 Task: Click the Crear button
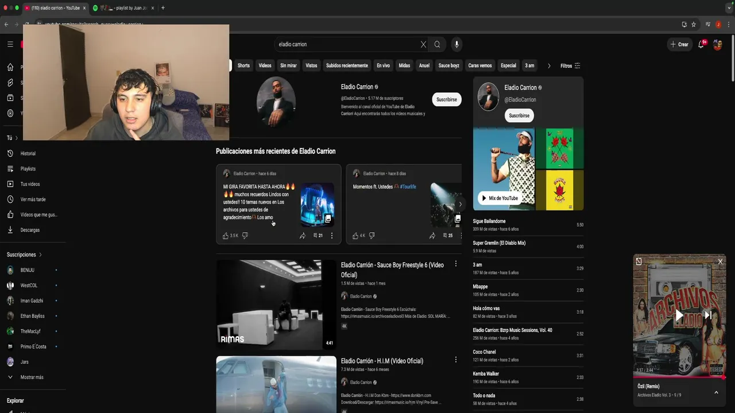(x=679, y=44)
